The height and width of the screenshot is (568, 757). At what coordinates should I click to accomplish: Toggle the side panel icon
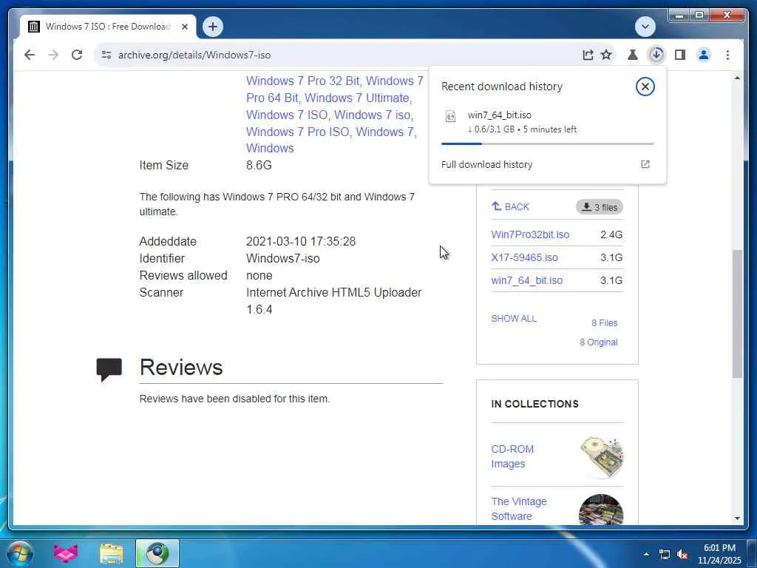[x=680, y=55]
